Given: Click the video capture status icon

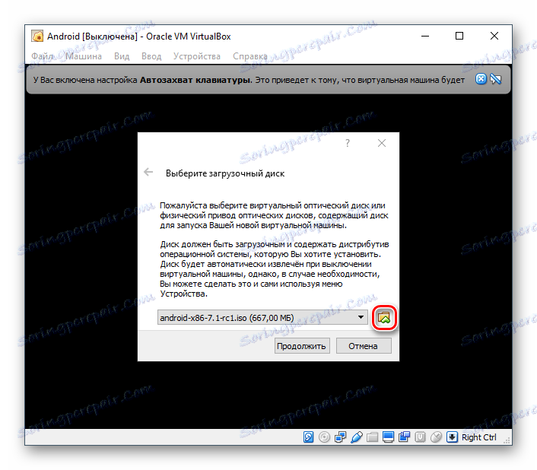Looking at the screenshot, I should tap(404, 437).
